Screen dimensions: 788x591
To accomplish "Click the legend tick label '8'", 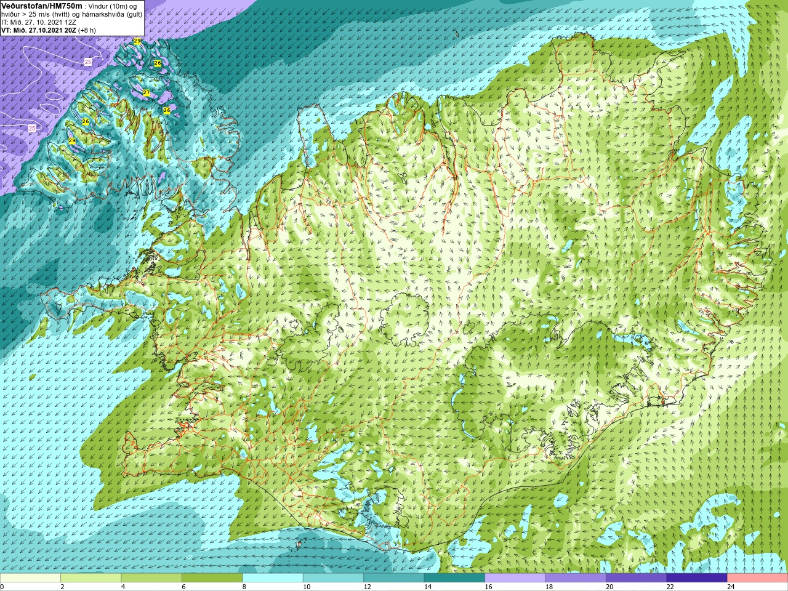I will (x=244, y=587).
